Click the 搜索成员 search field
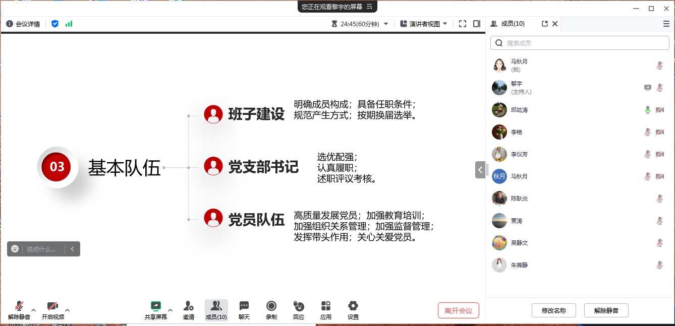The image size is (675, 326). 580,43
